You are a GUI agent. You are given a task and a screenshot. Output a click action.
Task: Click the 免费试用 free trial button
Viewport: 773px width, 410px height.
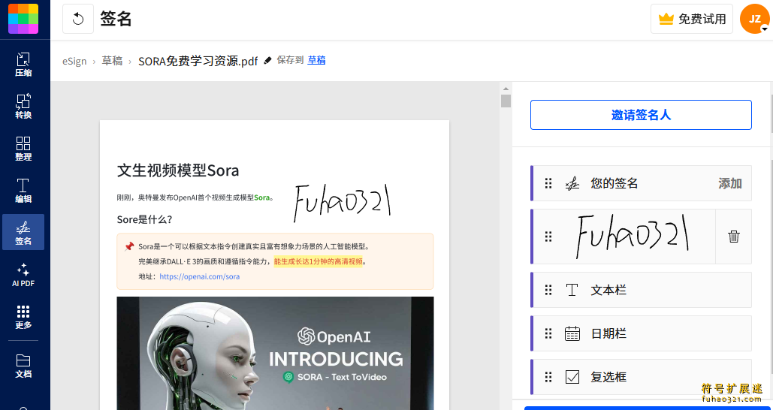pos(692,19)
